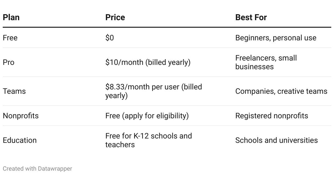Image resolution: width=334 pixels, height=175 pixels.
Task: Select the 'Free (apply for eligibility)' cell
Action: [x=147, y=116]
